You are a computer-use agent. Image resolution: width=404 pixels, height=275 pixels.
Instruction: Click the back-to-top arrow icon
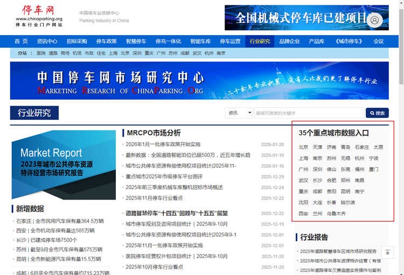387,252
